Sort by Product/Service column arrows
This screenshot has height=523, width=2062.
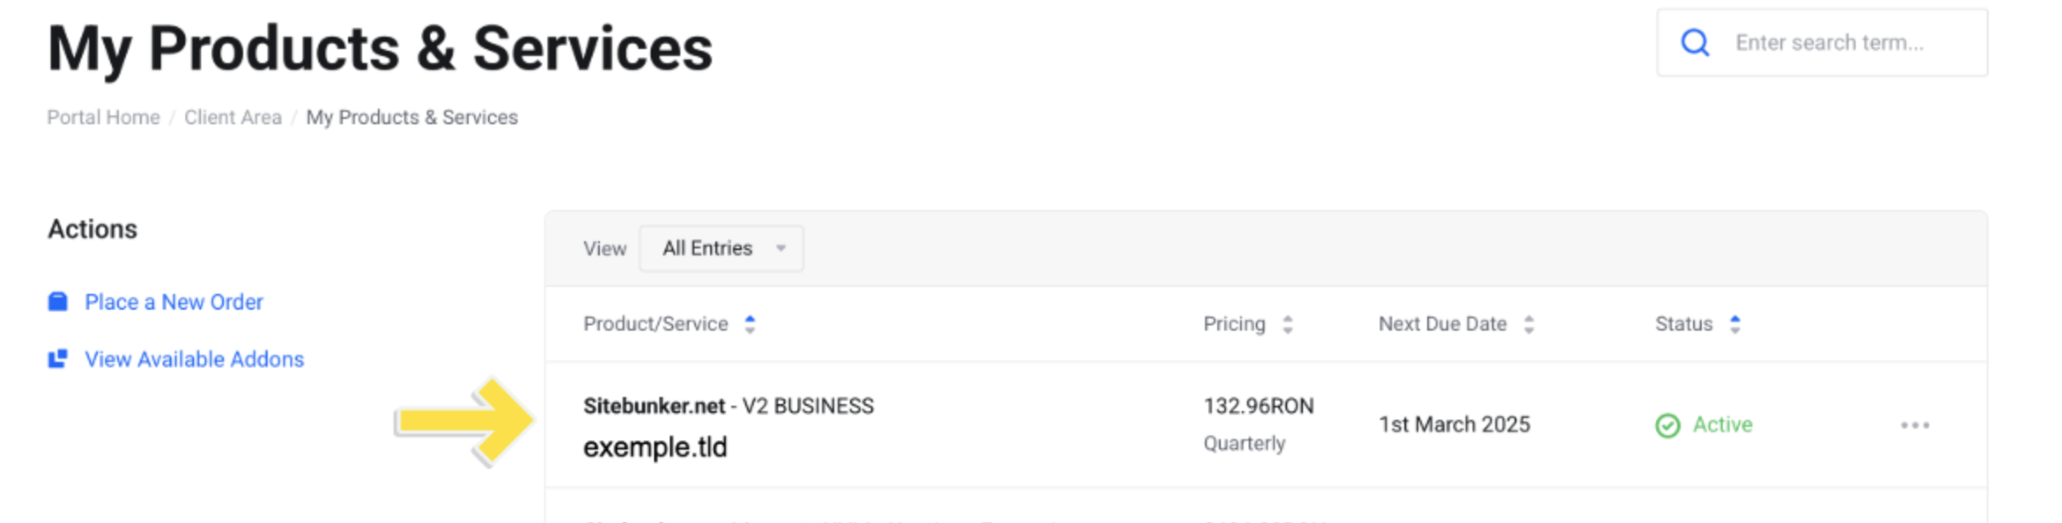tap(749, 324)
